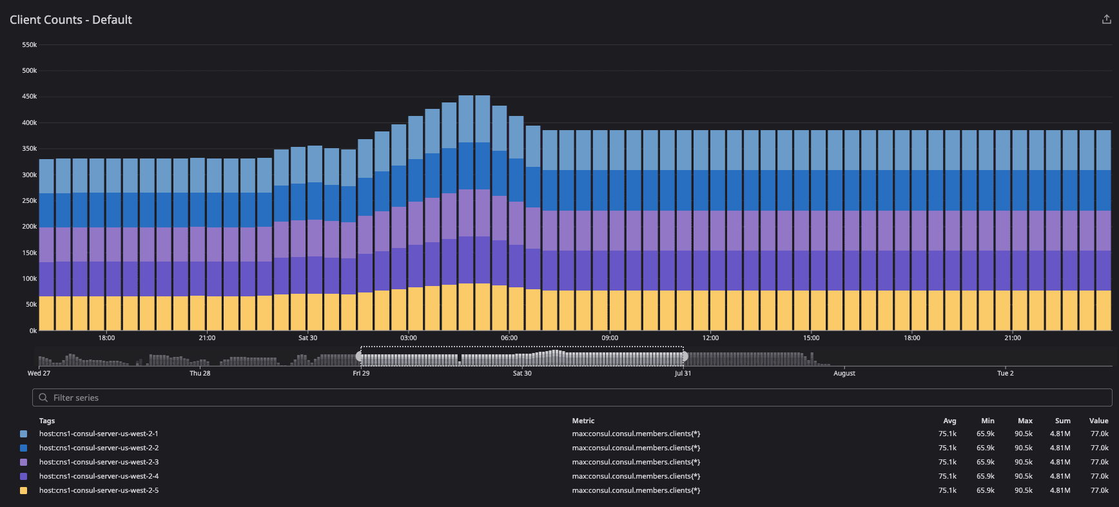Toggle light purple swatch for us-west-2-3 series
The image size is (1119, 507).
(24, 462)
